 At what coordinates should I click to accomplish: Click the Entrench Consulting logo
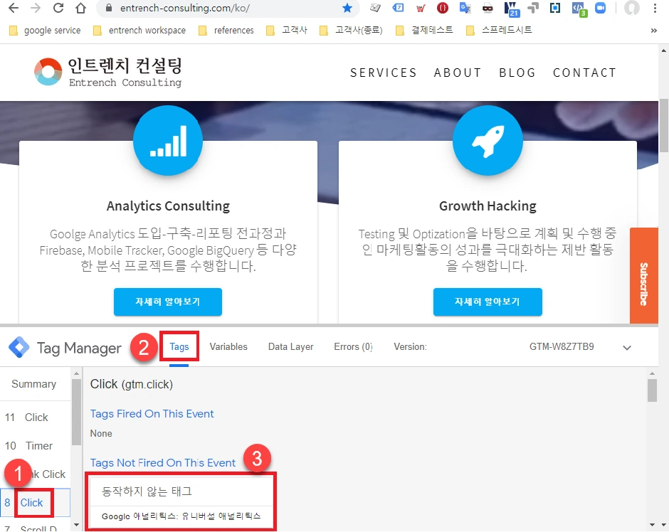(108, 72)
